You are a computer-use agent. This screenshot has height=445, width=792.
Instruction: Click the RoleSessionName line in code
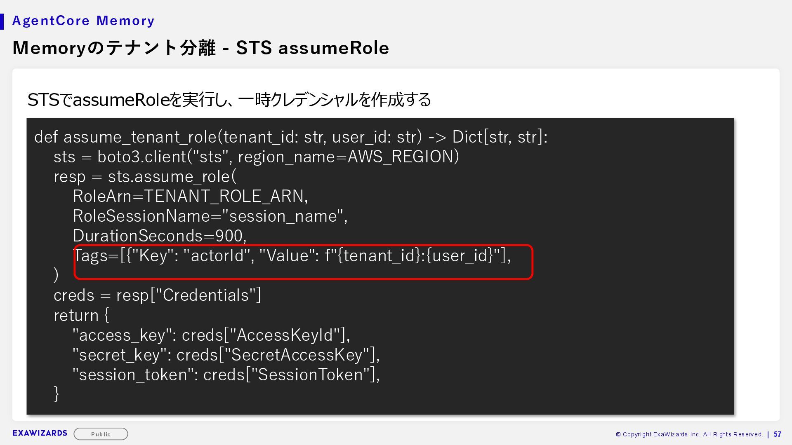coord(210,216)
